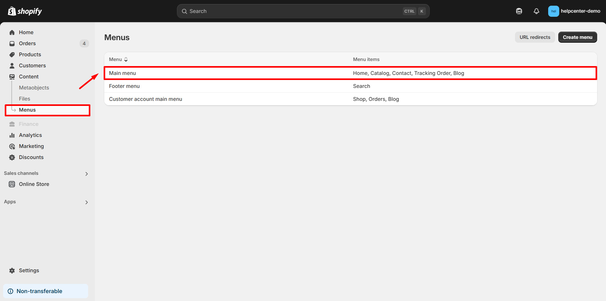Open the Discounts section

click(x=31, y=157)
